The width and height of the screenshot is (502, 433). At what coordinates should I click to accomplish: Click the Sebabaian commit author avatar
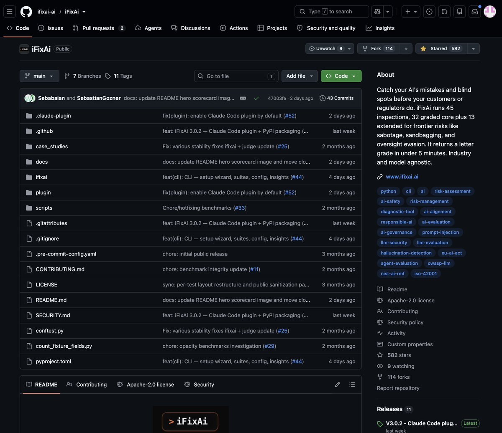pyautogui.click(x=28, y=98)
